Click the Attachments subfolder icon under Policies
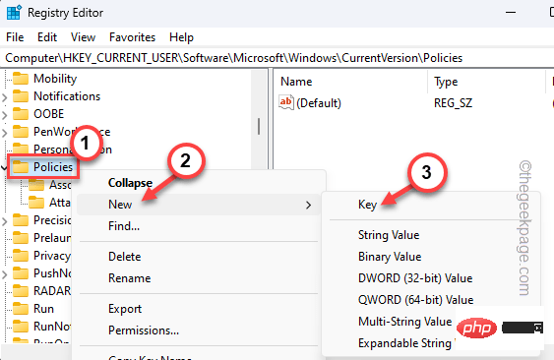Viewport: 554px width, 360px height. point(36,203)
